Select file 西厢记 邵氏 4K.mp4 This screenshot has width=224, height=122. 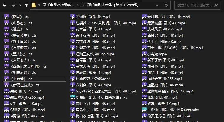[165, 35]
